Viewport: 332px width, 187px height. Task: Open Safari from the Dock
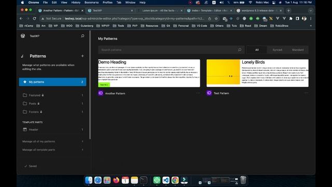coord(98,180)
